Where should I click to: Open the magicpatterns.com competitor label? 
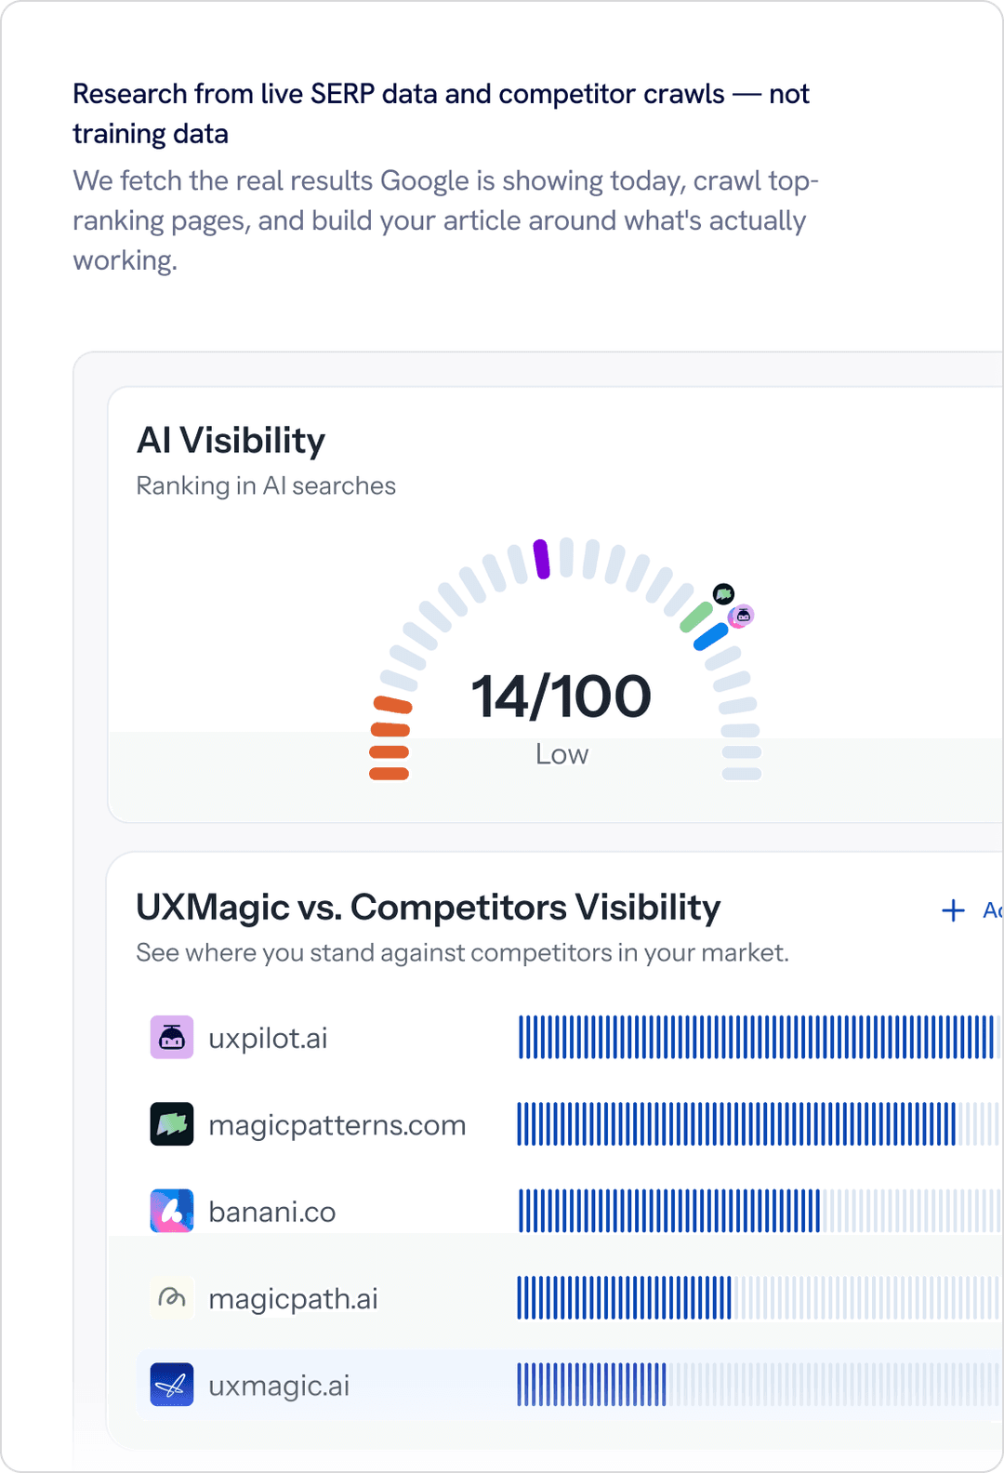click(337, 1125)
